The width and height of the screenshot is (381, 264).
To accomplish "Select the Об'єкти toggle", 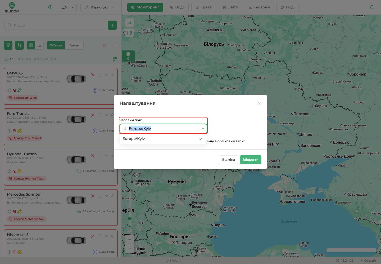I will 56,45.
